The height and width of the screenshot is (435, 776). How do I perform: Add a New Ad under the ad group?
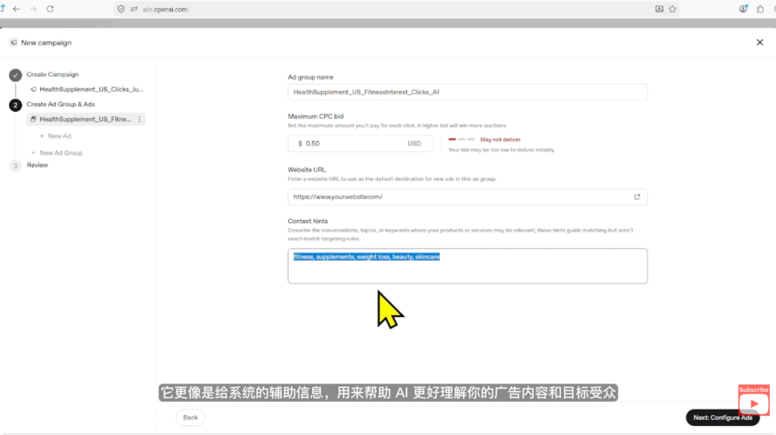point(55,136)
